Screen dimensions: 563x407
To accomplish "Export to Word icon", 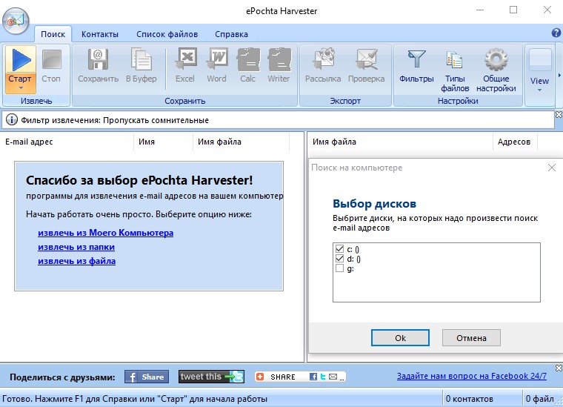I will pos(216,59).
